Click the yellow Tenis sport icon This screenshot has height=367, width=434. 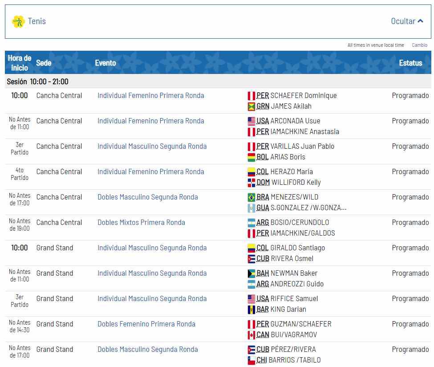click(x=18, y=21)
